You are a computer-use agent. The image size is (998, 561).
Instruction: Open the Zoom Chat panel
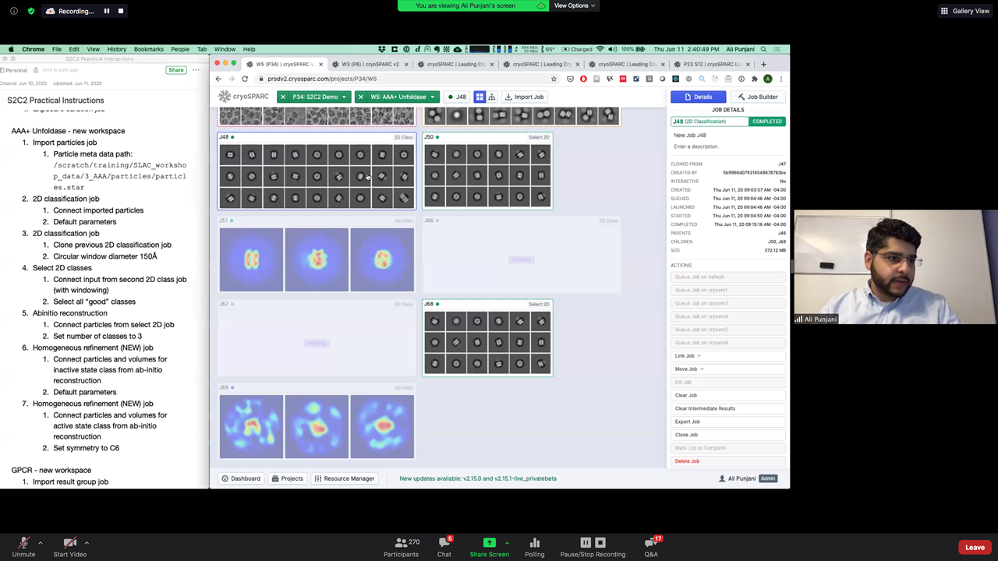[x=444, y=546]
